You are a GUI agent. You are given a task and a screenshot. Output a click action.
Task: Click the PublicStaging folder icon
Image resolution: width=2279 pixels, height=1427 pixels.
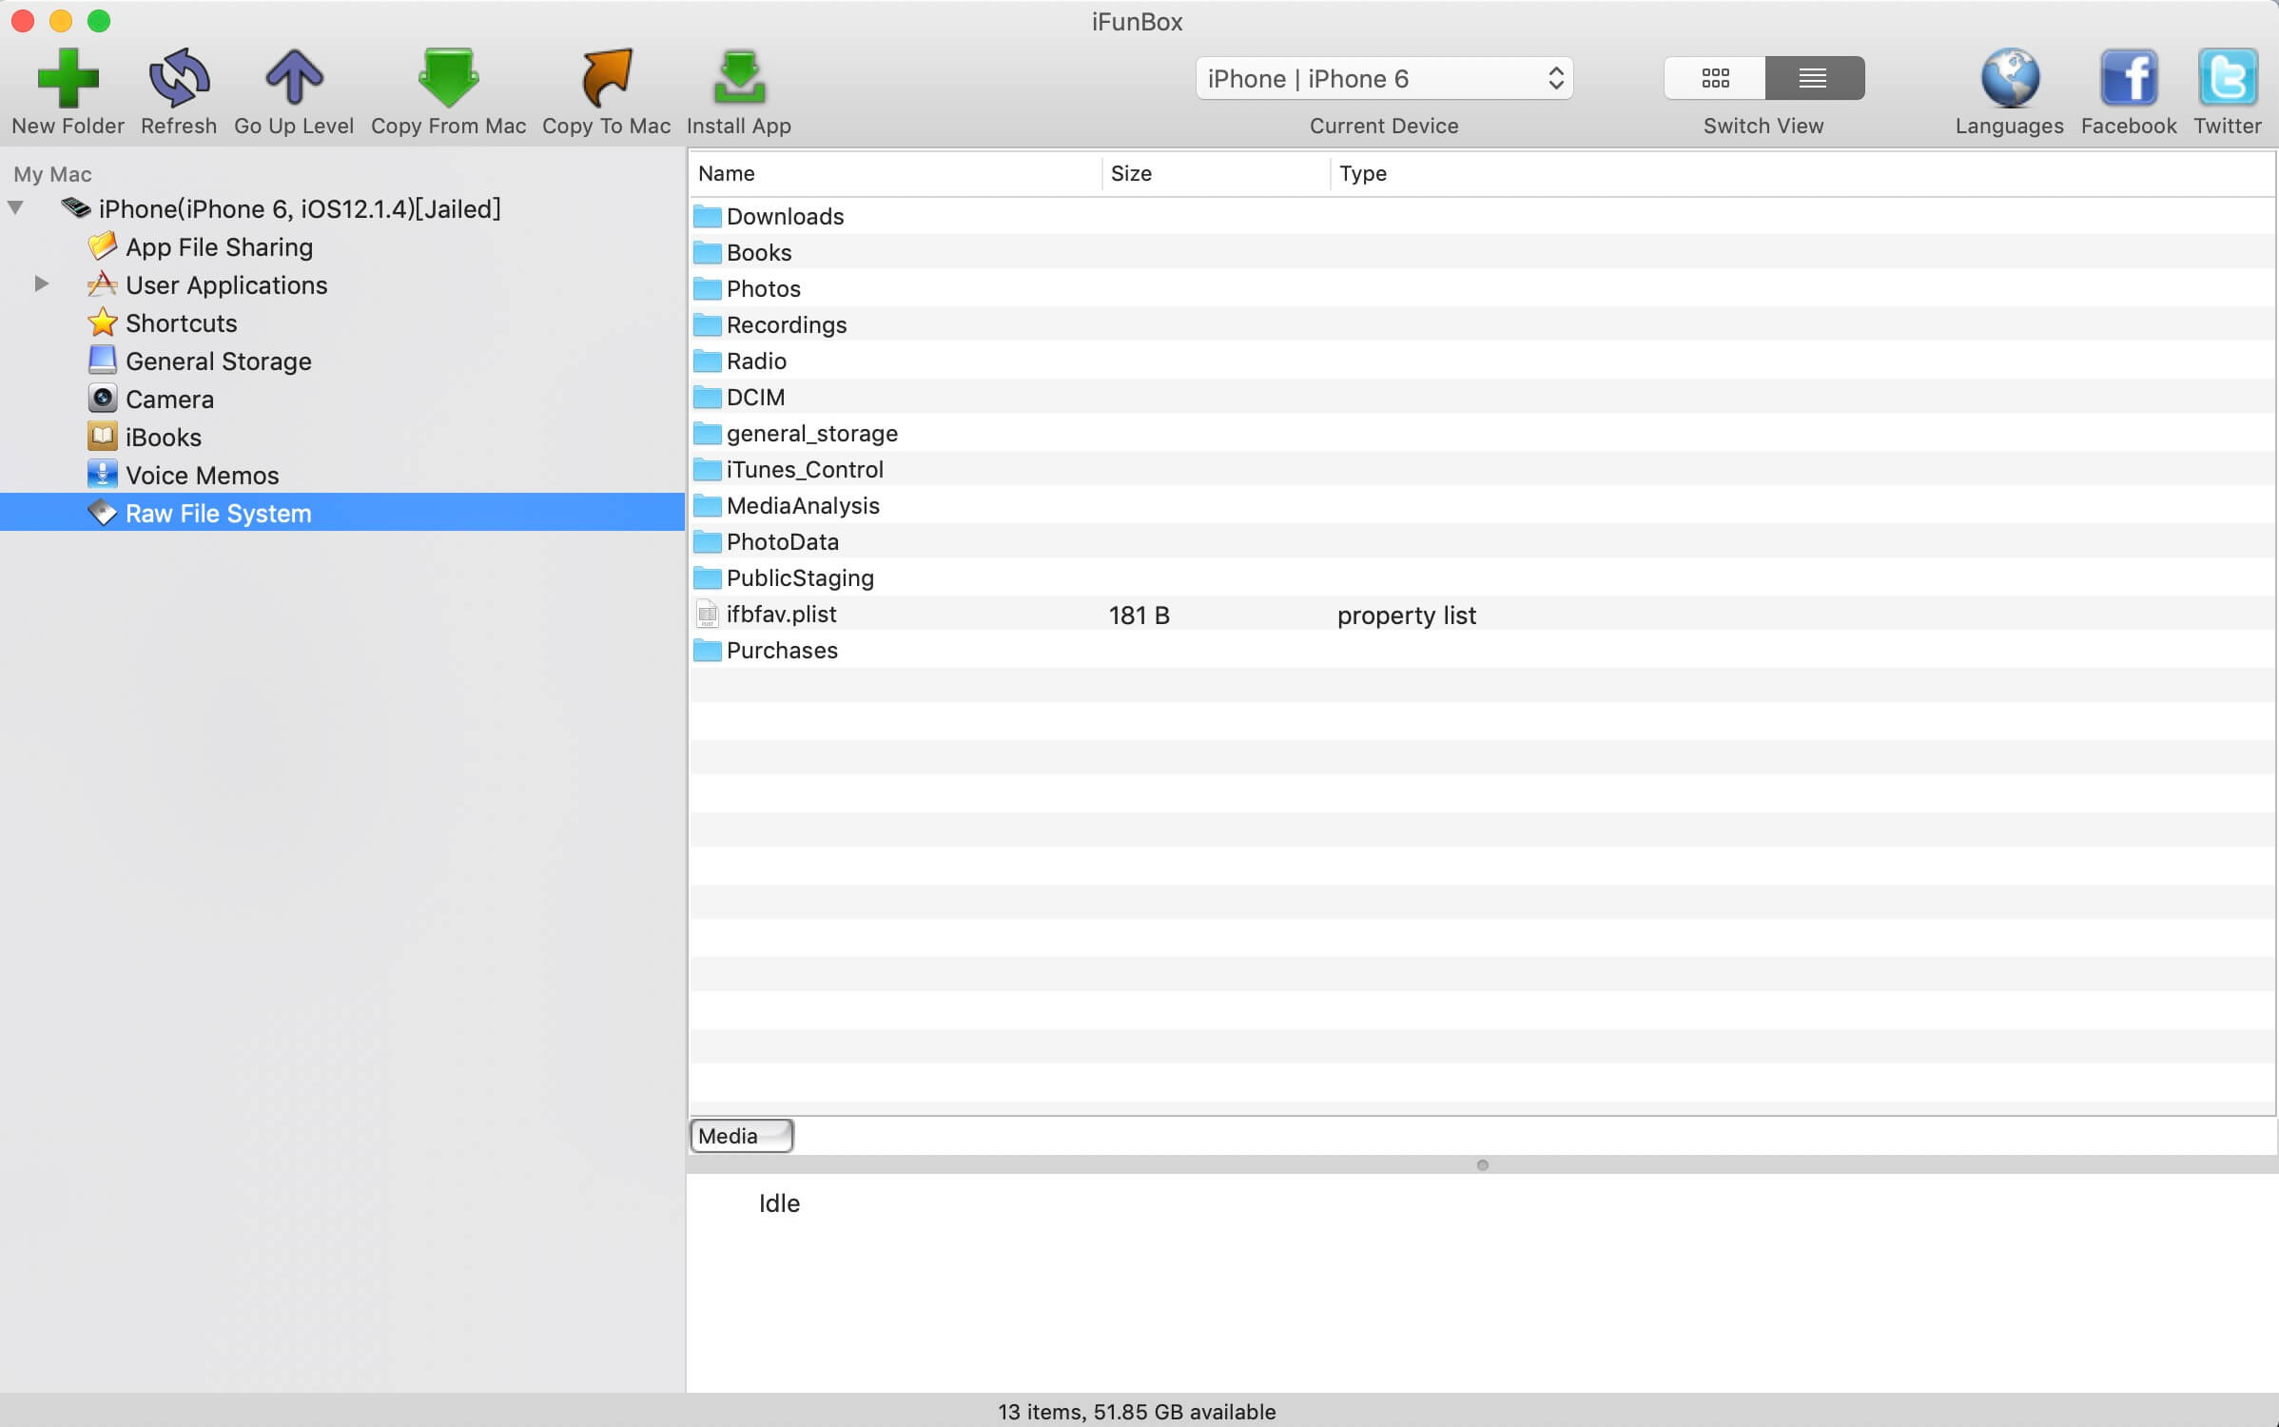point(707,577)
